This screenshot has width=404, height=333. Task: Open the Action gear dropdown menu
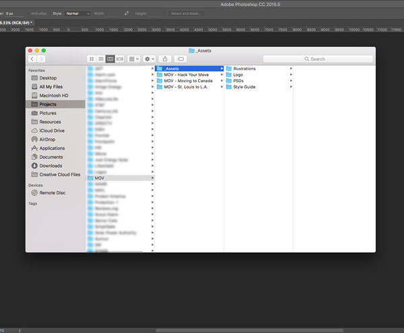[149, 59]
